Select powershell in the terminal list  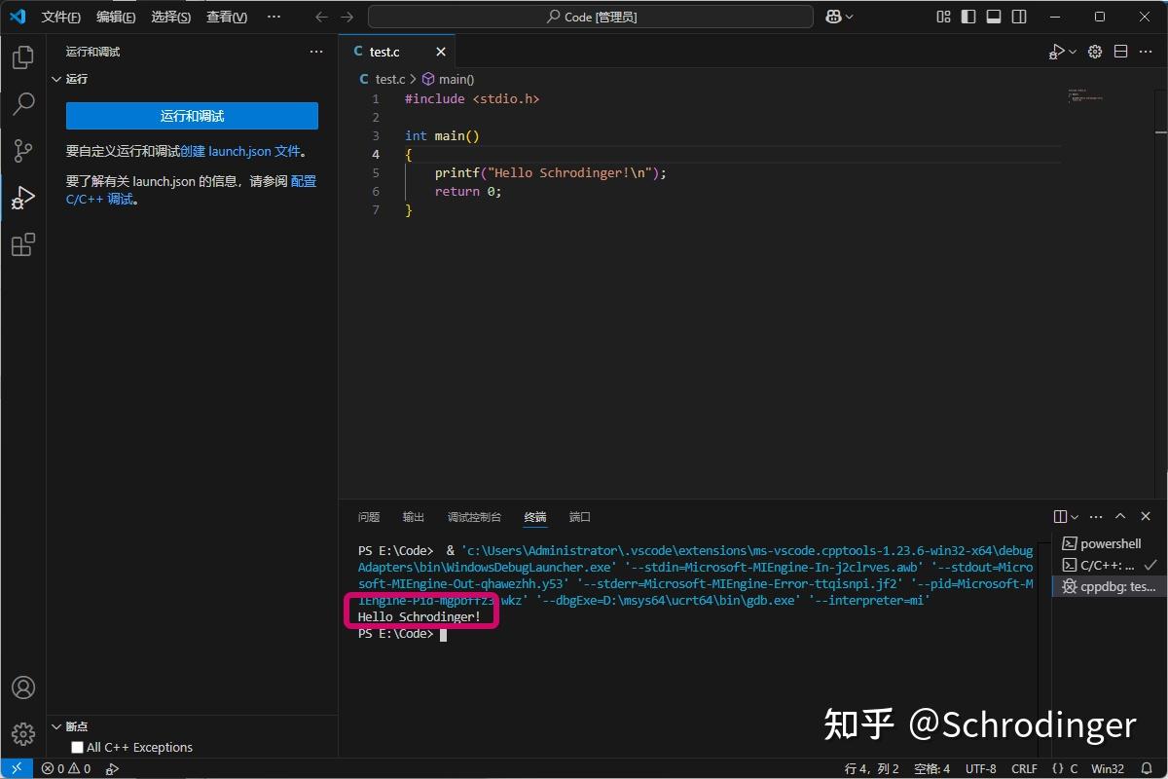coord(1103,543)
